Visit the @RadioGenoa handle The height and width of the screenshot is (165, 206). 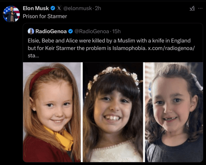[x=92, y=31]
